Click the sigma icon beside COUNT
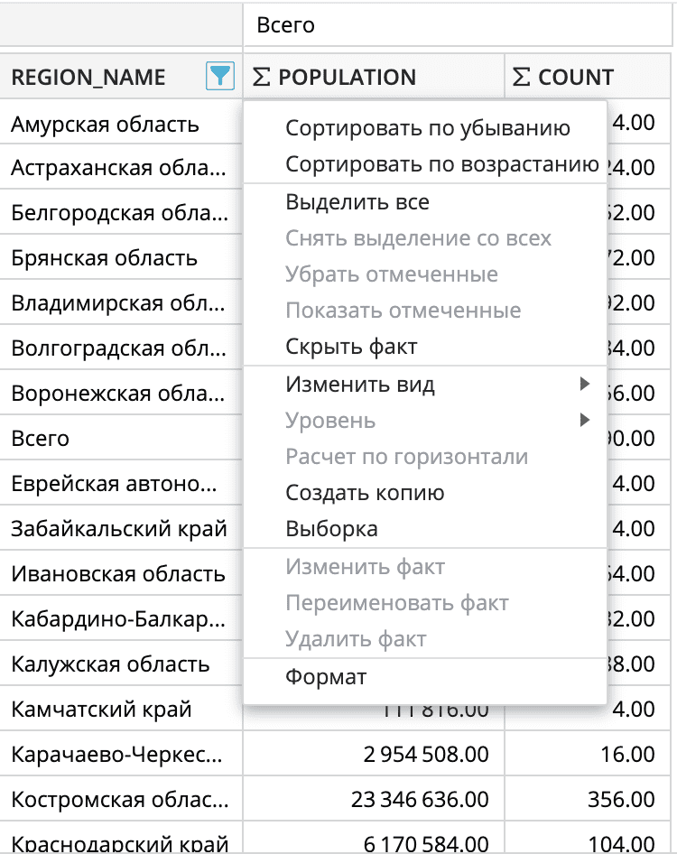The height and width of the screenshot is (854, 677). click(x=521, y=78)
